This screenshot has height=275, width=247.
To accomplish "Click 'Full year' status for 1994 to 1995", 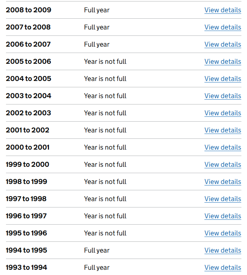I will click(97, 251).
